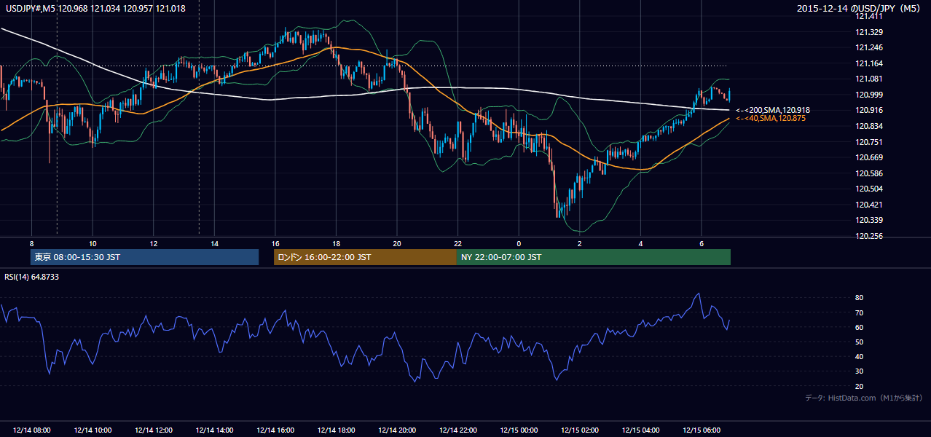Click the RSI(14) 64.8733 indicator label
This screenshot has width=931, height=437.
click(32, 277)
